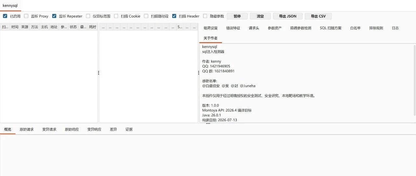416x176 pixels.
Task: Sort by the 地址 column header
Action: tap(54, 27)
